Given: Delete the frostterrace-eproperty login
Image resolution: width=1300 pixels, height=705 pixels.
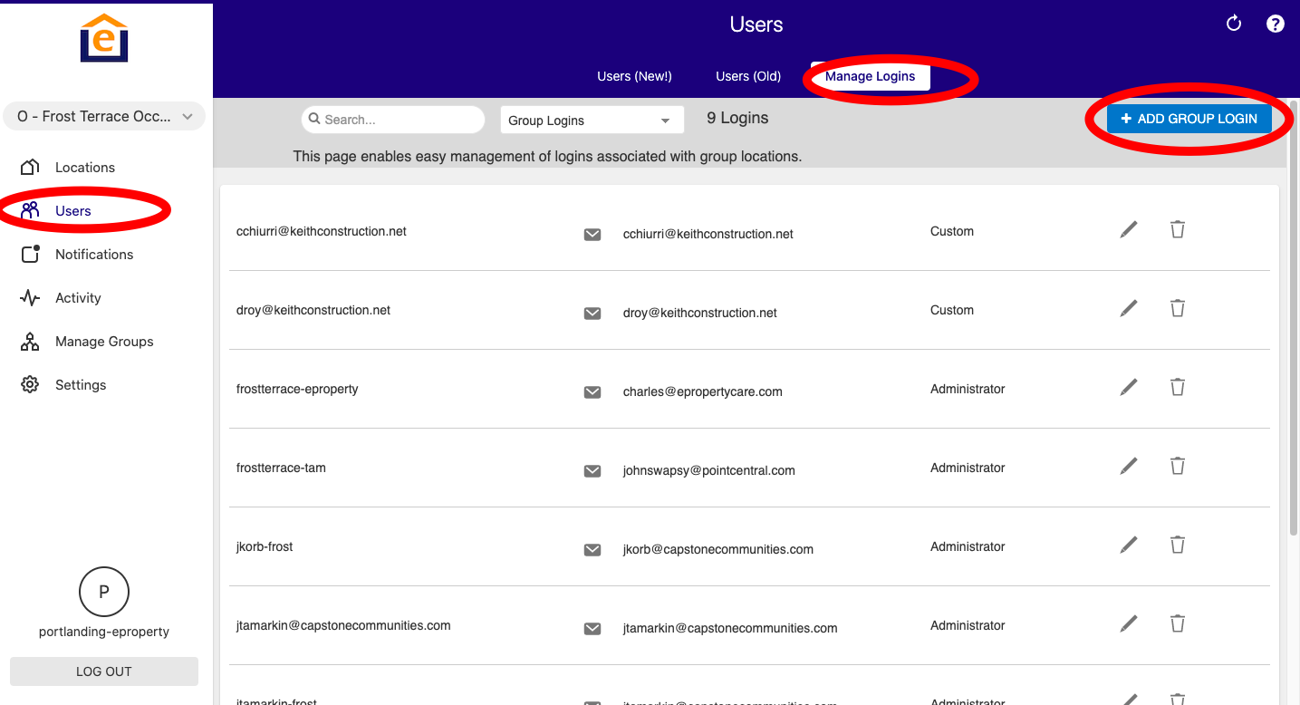Looking at the screenshot, I should point(1177,387).
